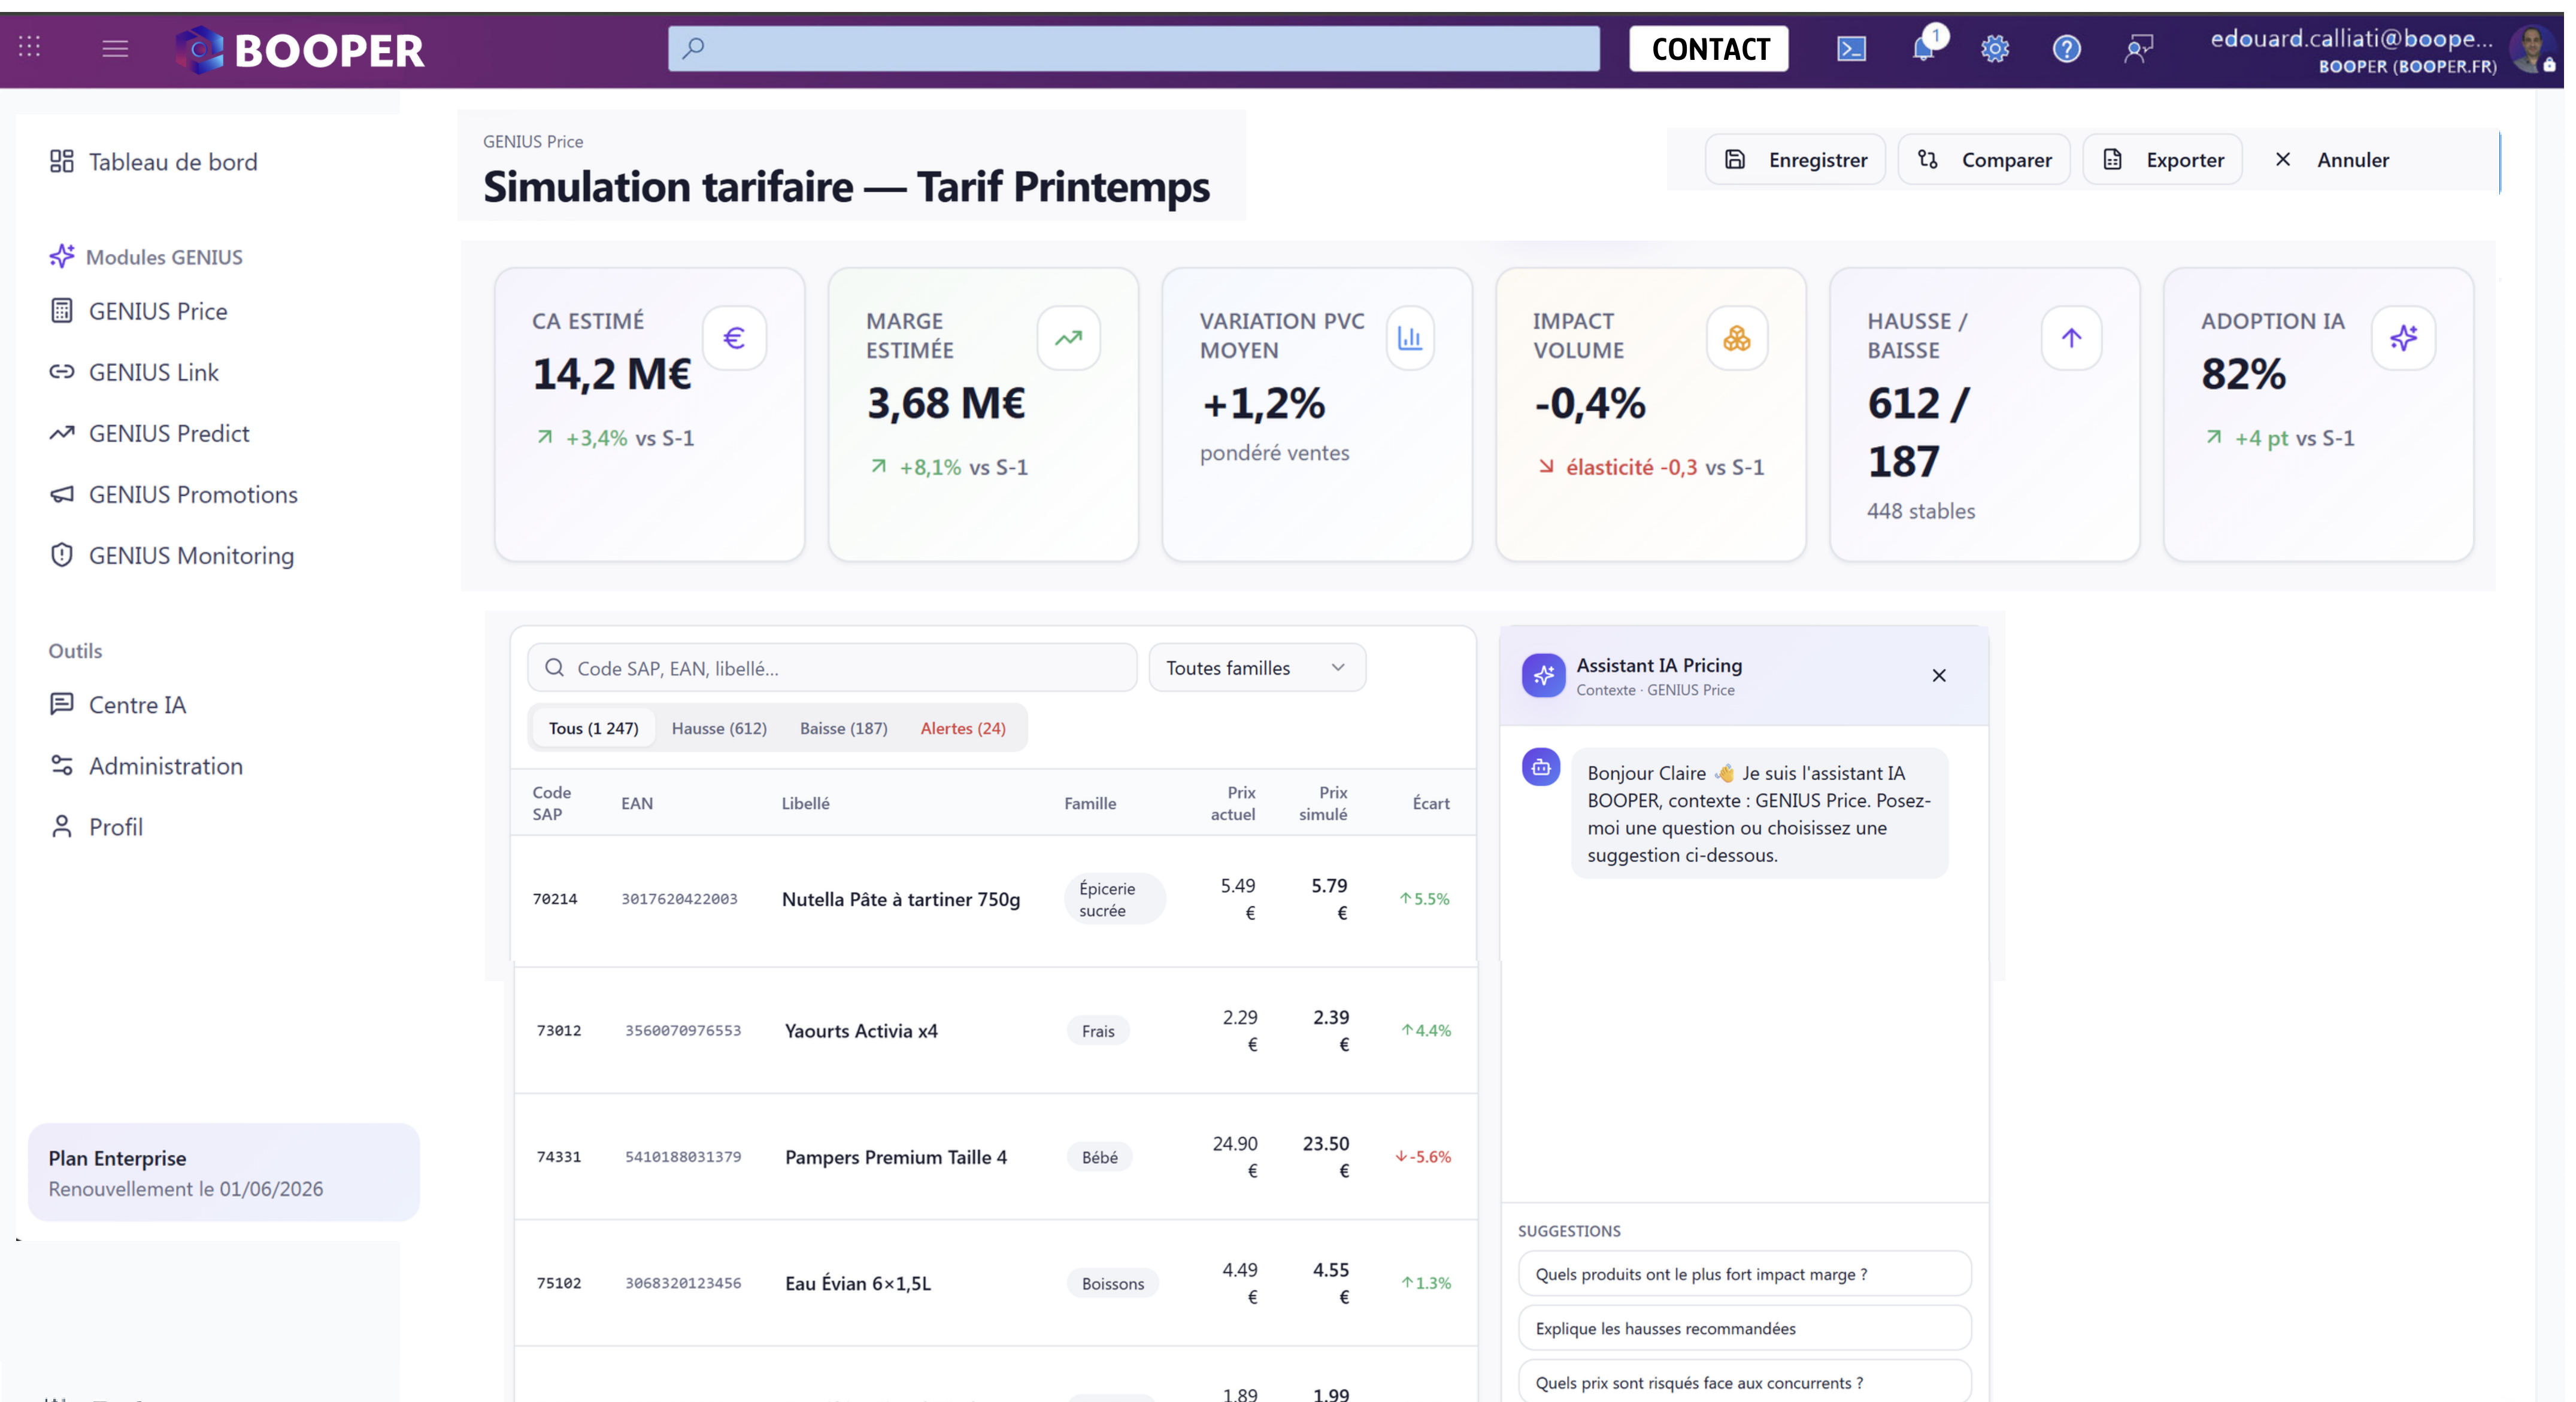Screen dimensions: 2576x1402
Task: Click the bot avatar beside the greeting message
Action: pos(1541,767)
